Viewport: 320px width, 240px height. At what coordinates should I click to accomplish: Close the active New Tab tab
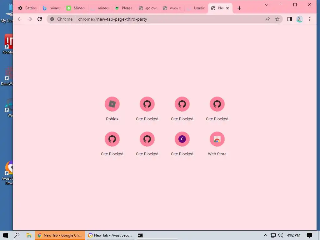(227, 8)
